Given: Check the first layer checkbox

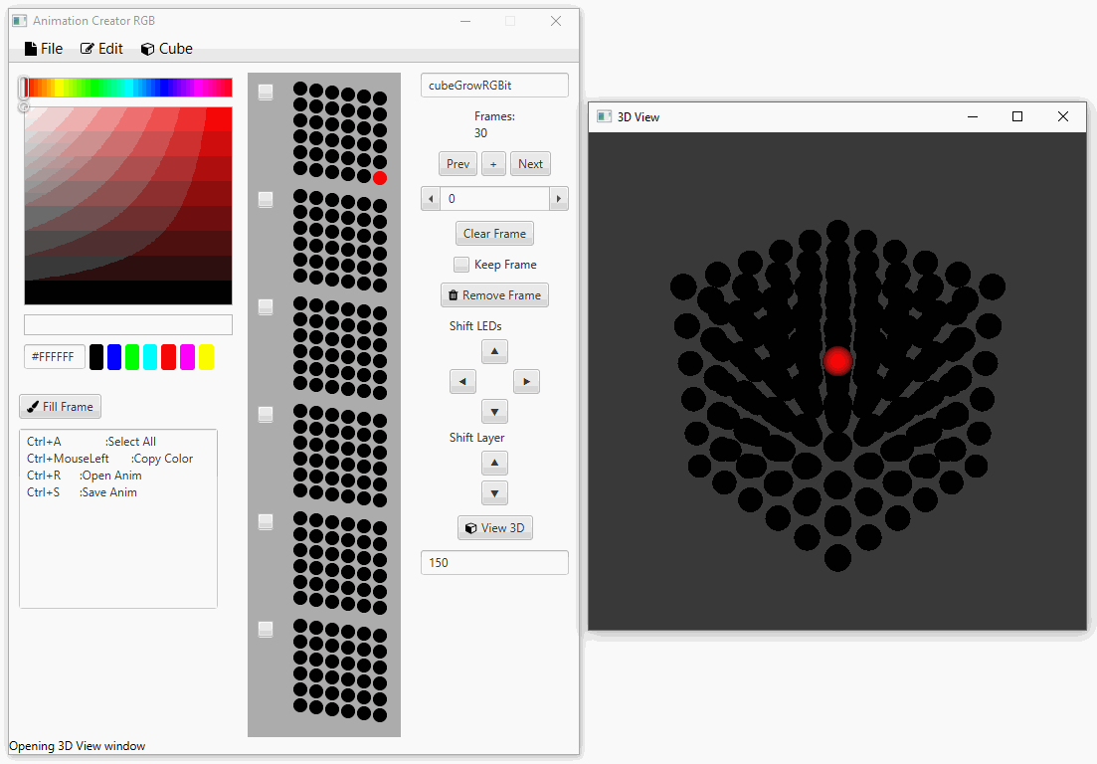Looking at the screenshot, I should (x=266, y=92).
